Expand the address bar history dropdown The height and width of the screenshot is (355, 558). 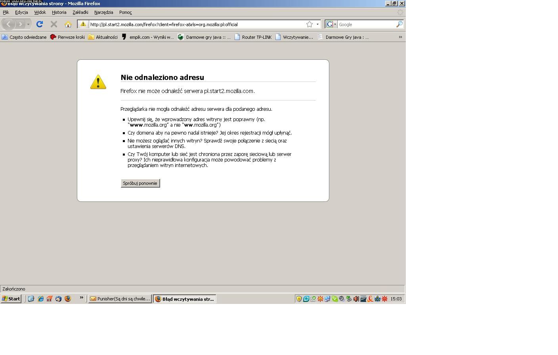[x=317, y=25]
